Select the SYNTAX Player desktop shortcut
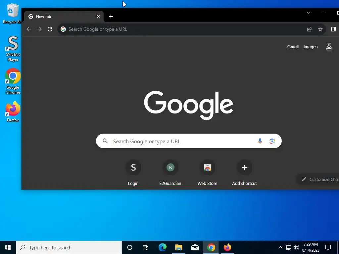The height and width of the screenshot is (254, 339). 13,49
